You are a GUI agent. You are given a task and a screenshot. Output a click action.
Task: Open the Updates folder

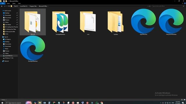coord(116,22)
